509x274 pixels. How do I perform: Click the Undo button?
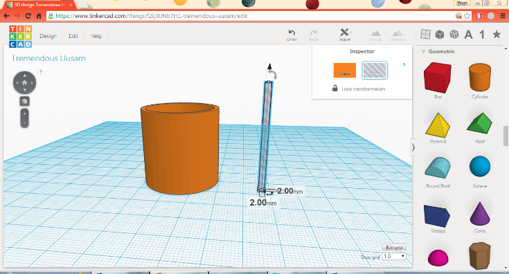coord(292,35)
